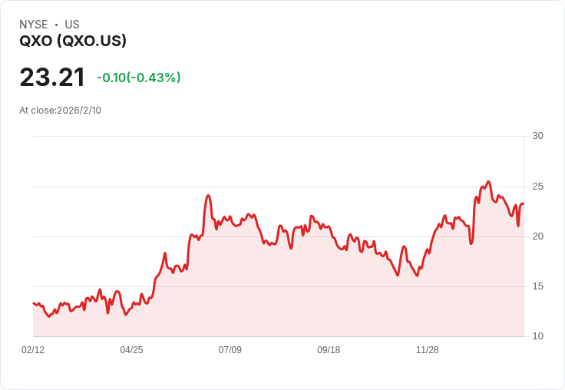The height and width of the screenshot is (390, 565).
Task: Click the highest peak of the red price line
Action: pos(488,182)
